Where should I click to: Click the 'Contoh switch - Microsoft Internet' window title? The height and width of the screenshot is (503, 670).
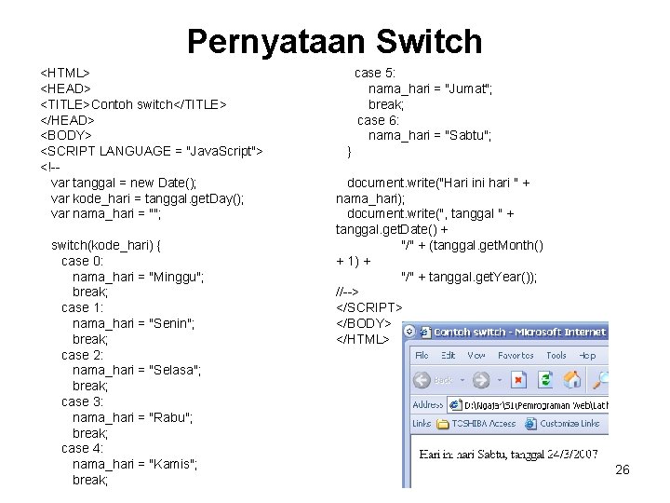coord(520,332)
